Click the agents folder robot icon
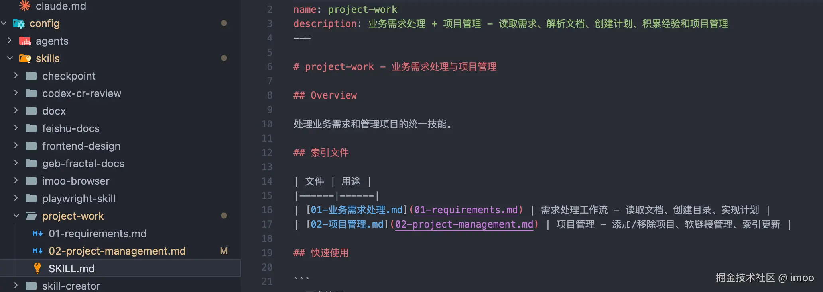The height and width of the screenshot is (292, 823). coord(25,41)
